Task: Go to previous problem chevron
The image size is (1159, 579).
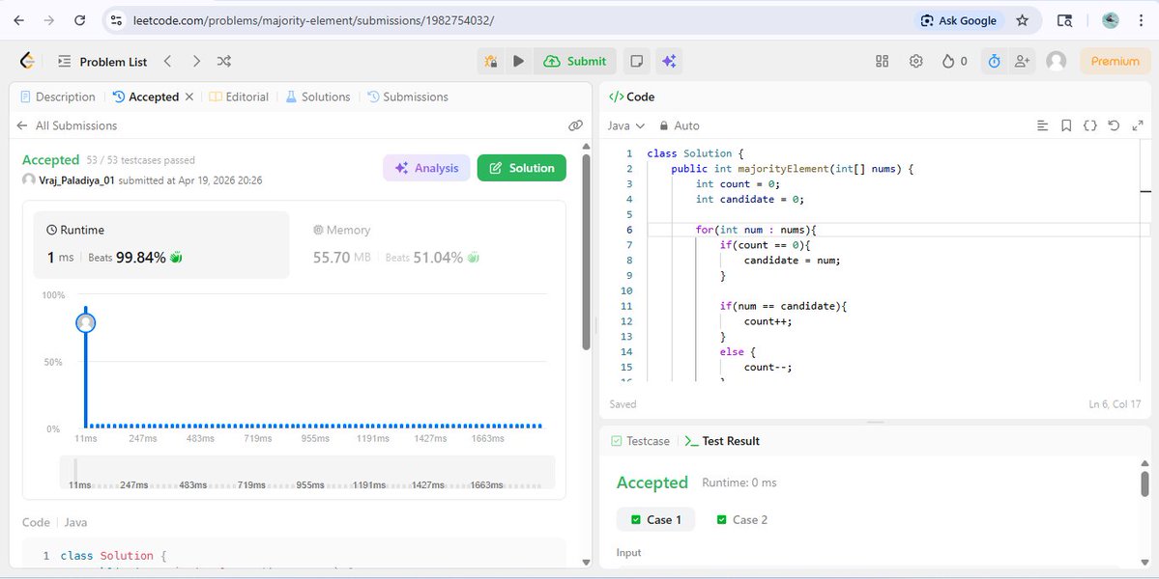Action: [168, 61]
